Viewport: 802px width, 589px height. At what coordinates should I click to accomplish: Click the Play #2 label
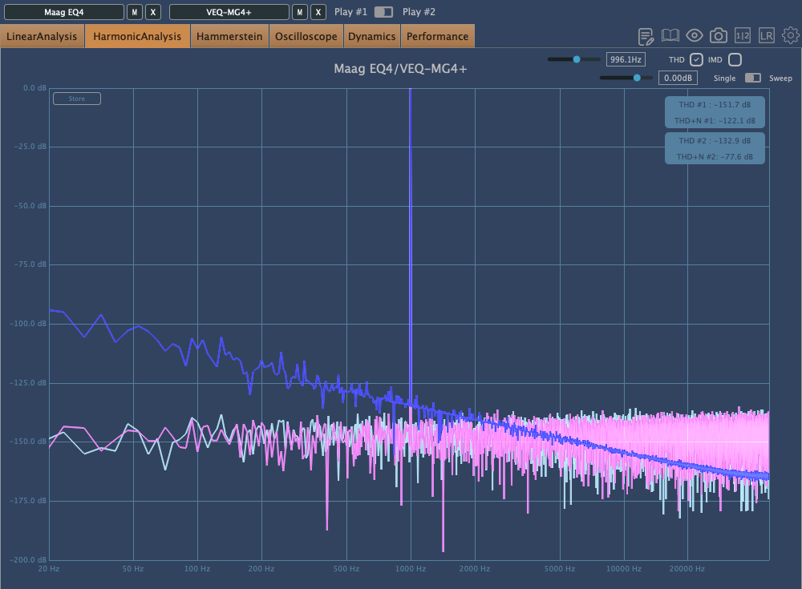pyautogui.click(x=419, y=12)
